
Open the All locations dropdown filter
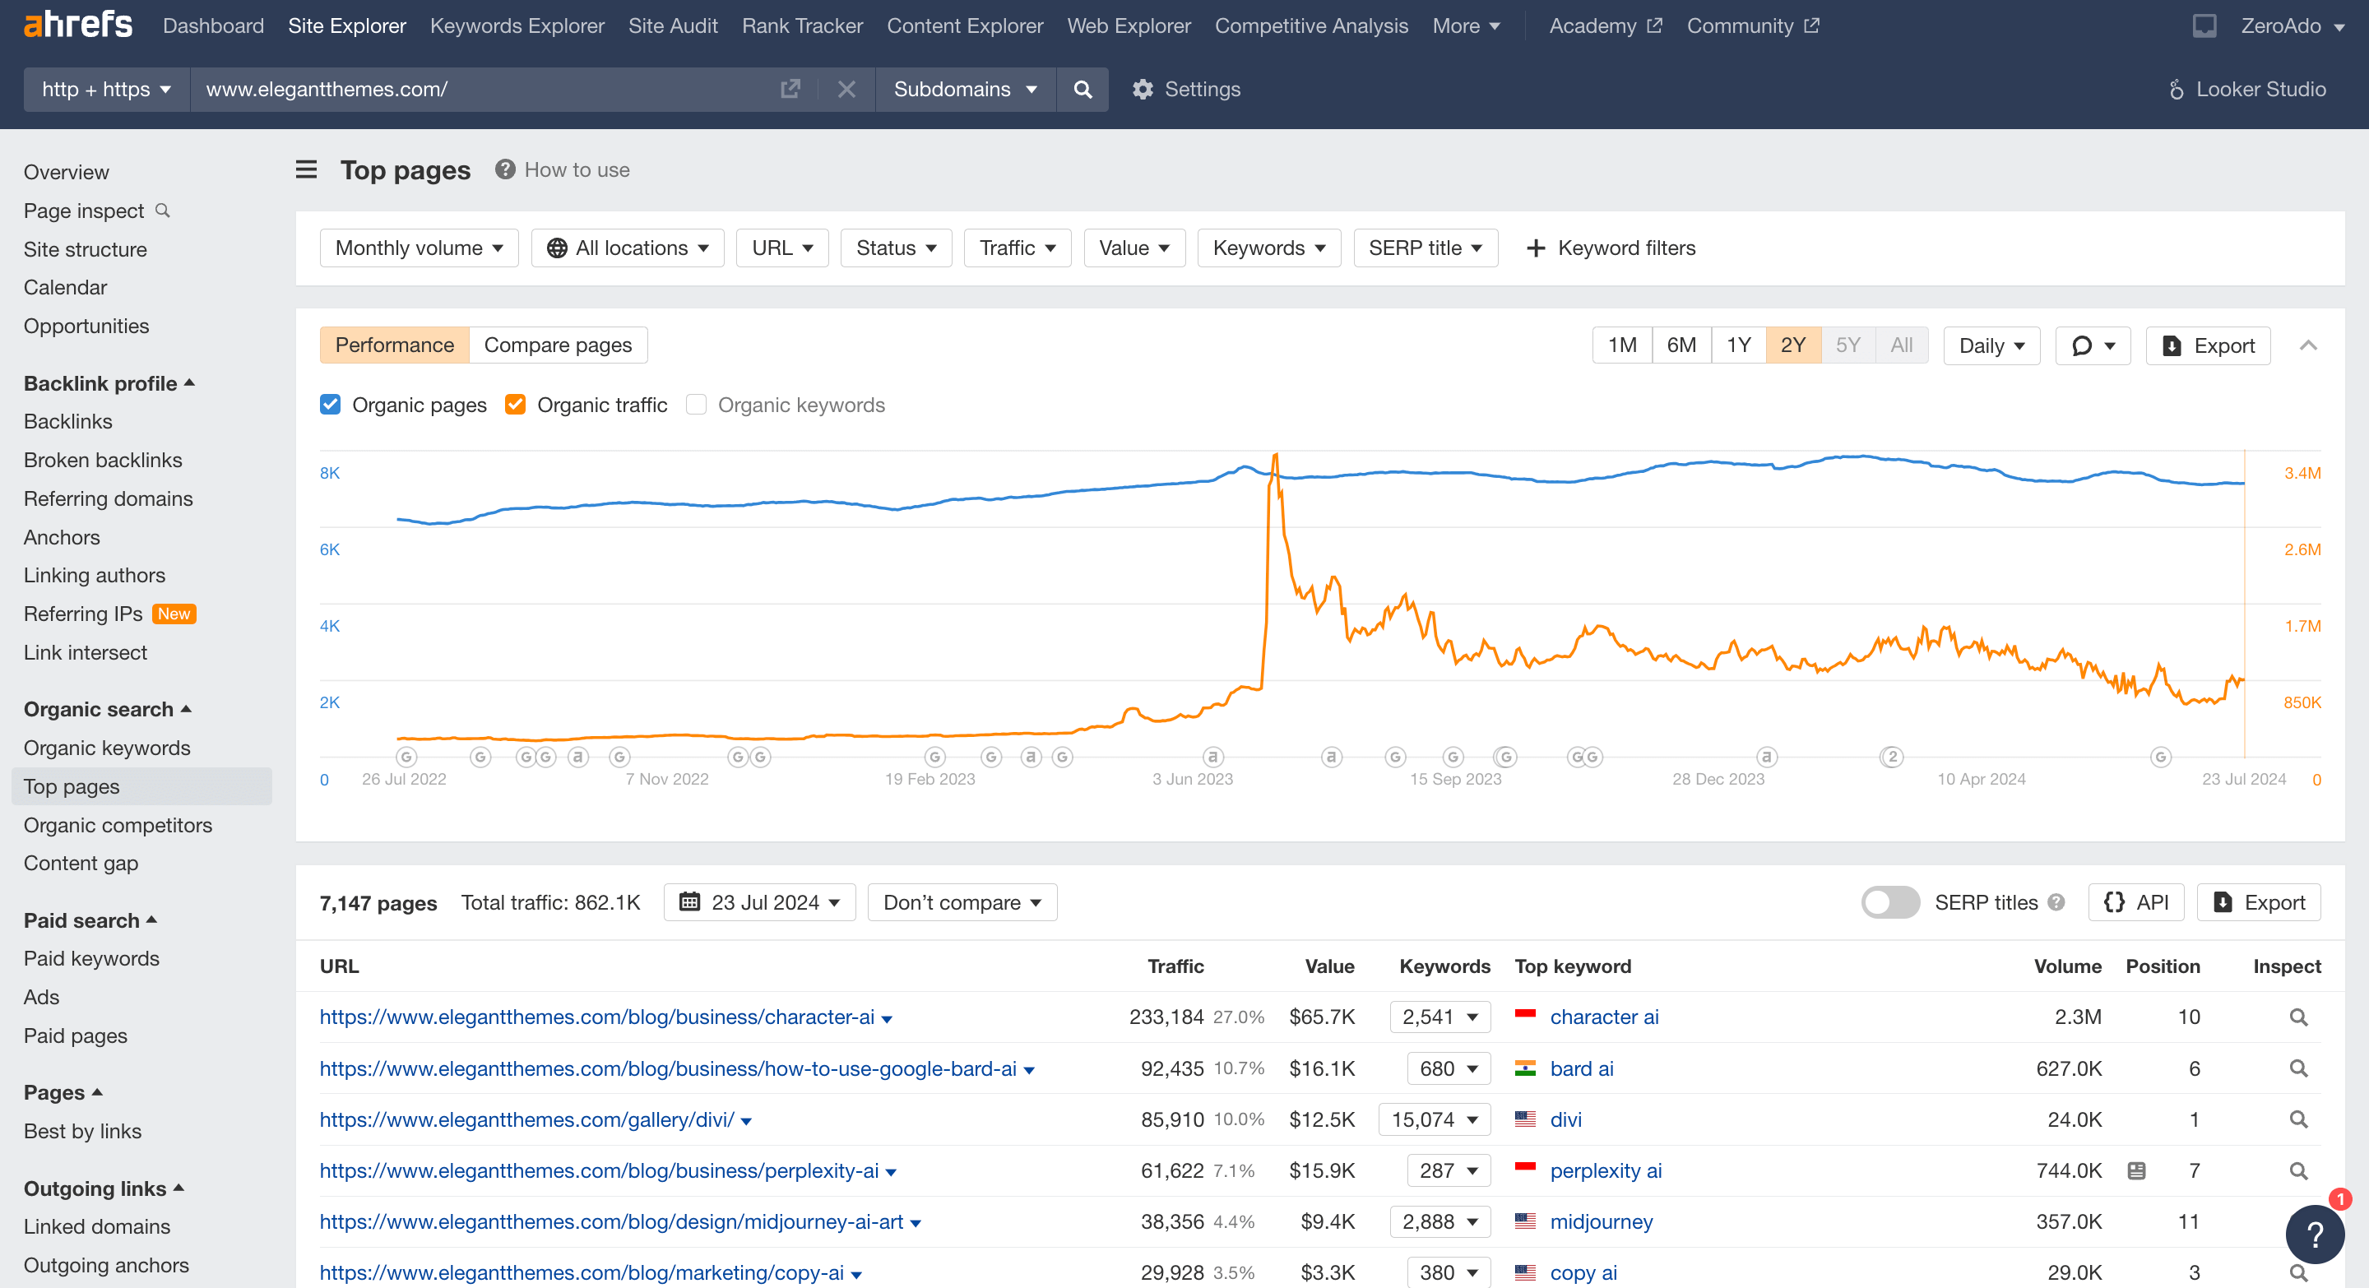coord(625,248)
